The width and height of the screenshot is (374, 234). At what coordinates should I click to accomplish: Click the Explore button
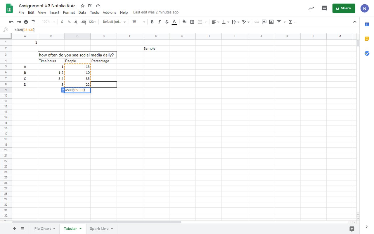352,229
